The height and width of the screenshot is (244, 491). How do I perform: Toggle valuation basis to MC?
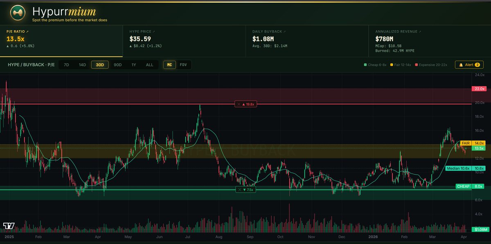pyautogui.click(x=169, y=65)
